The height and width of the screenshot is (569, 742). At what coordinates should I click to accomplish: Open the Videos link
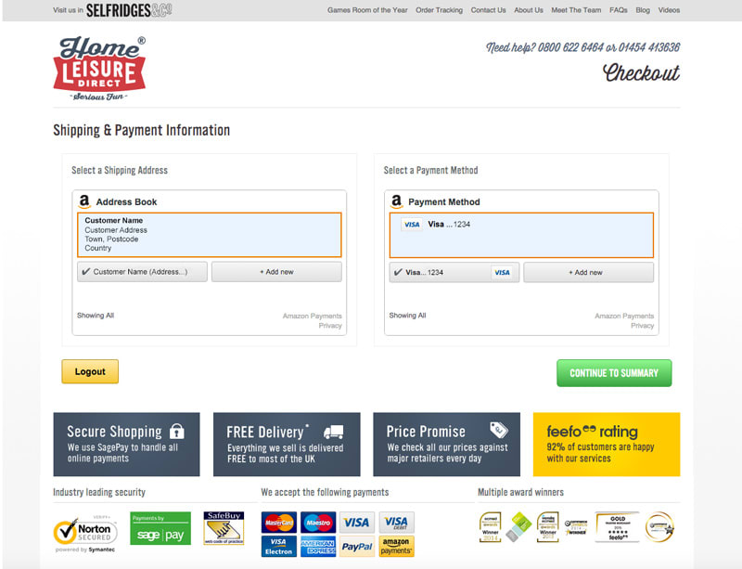tap(669, 10)
